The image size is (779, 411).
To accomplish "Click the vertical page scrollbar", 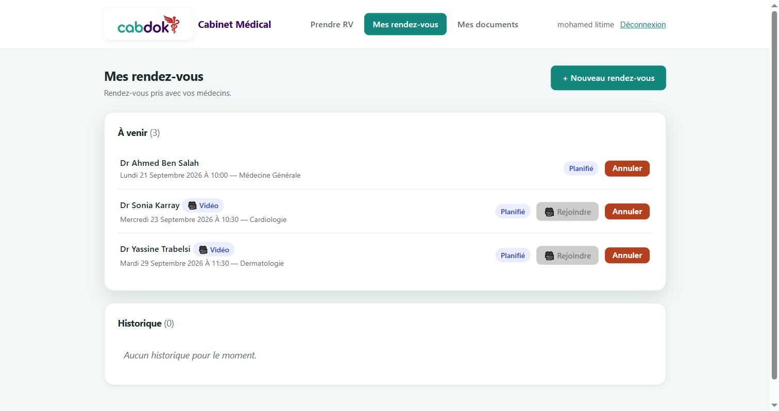I will coord(774,196).
